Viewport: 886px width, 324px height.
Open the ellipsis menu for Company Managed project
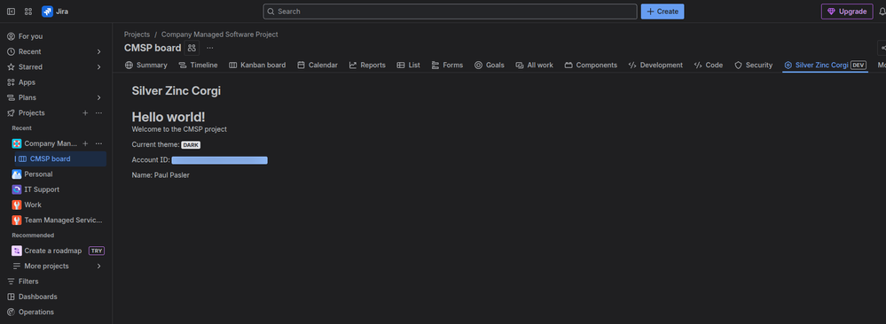(98, 143)
